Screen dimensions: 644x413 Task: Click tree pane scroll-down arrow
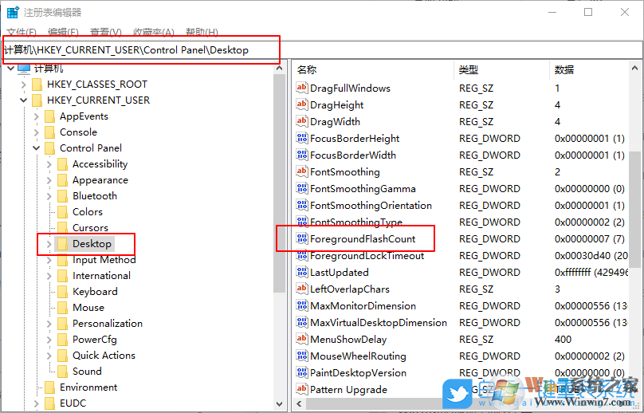click(280, 404)
